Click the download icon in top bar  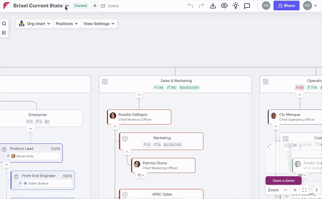(213, 6)
